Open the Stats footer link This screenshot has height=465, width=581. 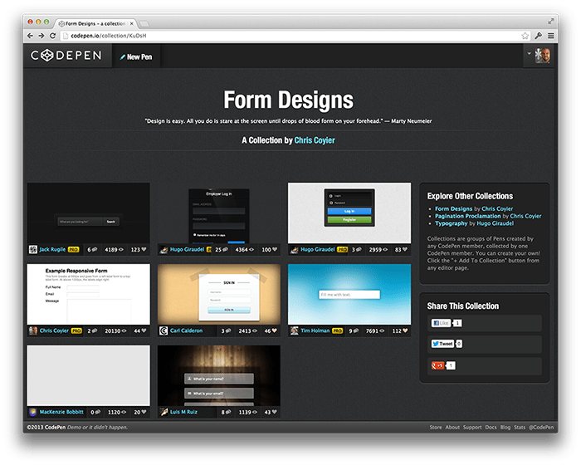(x=520, y=427)
